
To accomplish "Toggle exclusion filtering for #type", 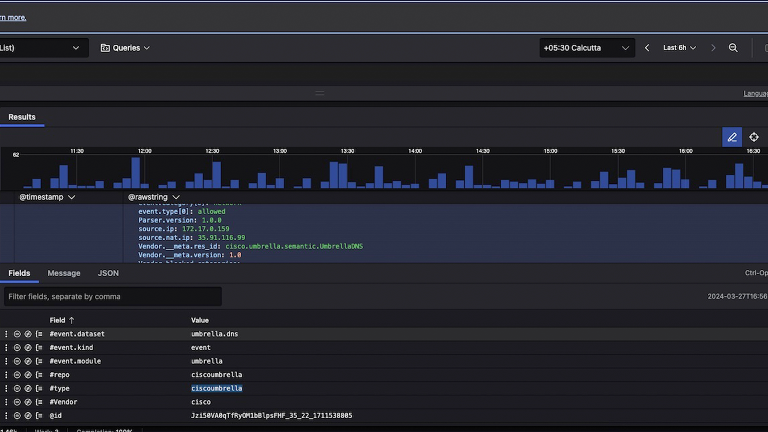I will 28,388.
